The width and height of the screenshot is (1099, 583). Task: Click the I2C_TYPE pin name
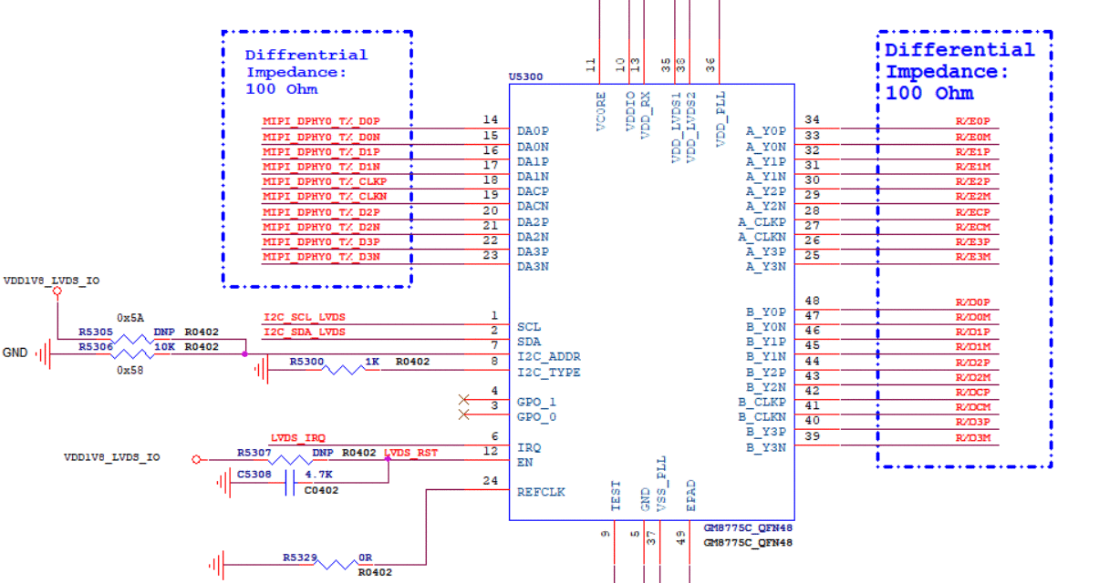(548, 372)
